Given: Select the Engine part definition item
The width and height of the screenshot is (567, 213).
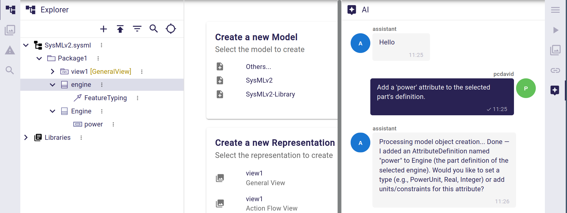Looking at the screenshot, I should point(81,111).
